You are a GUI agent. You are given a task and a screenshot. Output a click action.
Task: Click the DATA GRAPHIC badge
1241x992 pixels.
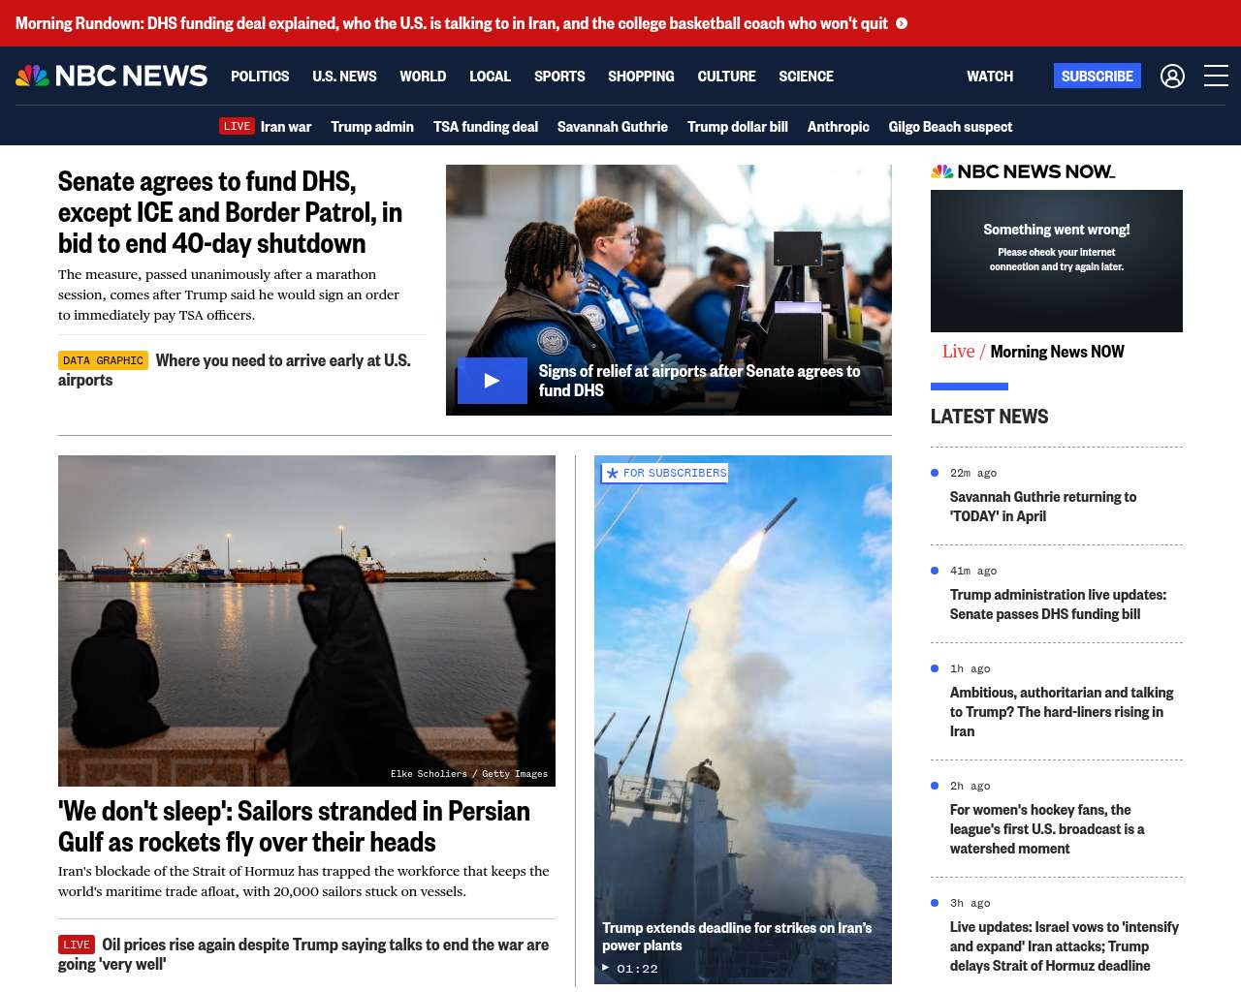[103, 360]
